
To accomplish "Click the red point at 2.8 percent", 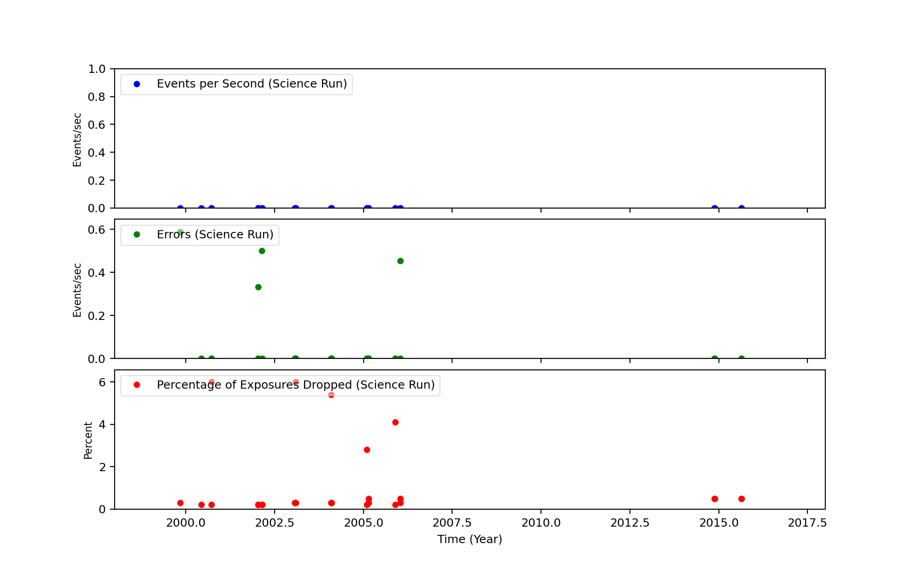I will pos(367,450).
